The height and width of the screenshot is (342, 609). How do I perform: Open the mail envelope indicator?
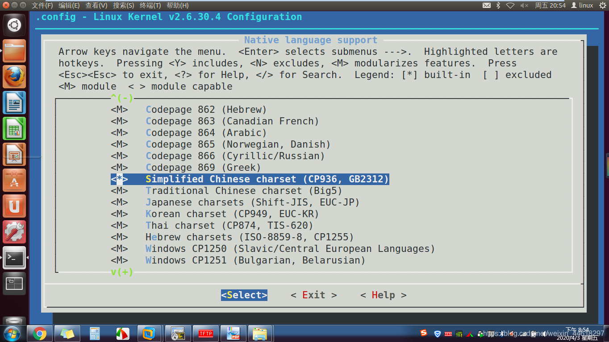tap(487, 5)
